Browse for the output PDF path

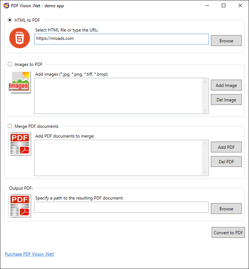tap(226, 209)
